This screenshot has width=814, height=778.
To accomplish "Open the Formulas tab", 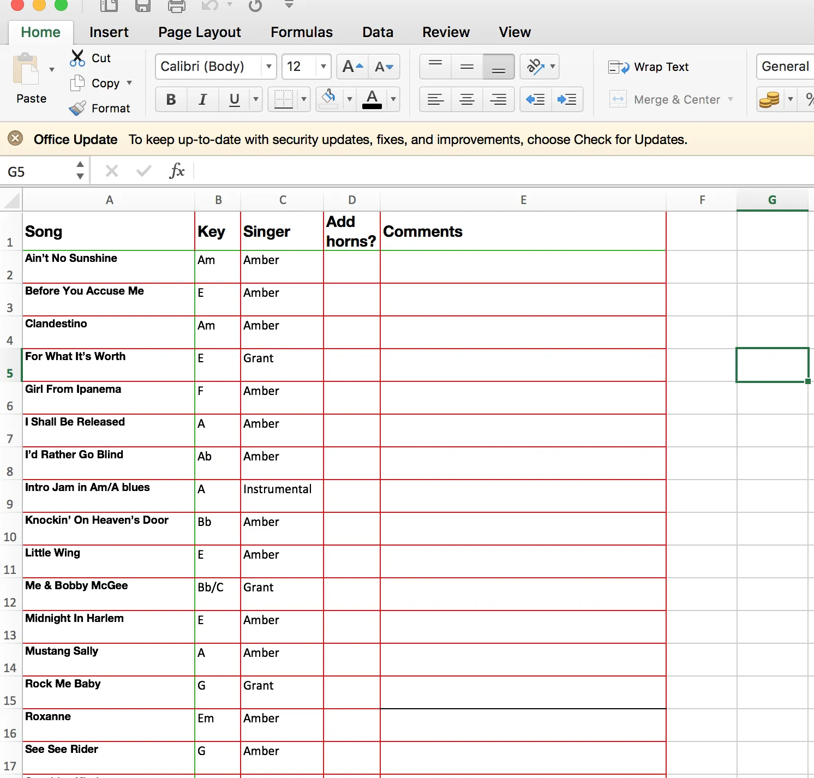I will [302, 32].
